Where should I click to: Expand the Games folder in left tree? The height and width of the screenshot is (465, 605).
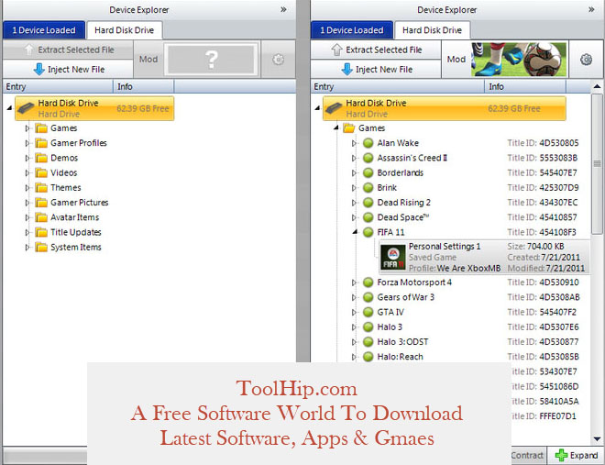click(x=27, y=128)
